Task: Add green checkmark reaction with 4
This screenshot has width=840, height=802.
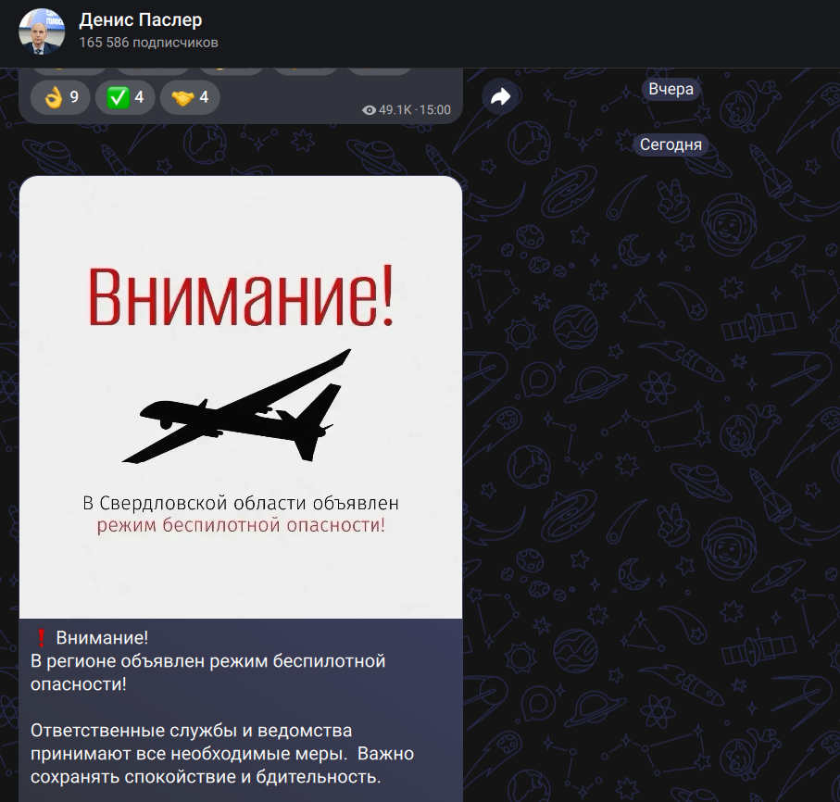Action: click(x=125, y=97)
